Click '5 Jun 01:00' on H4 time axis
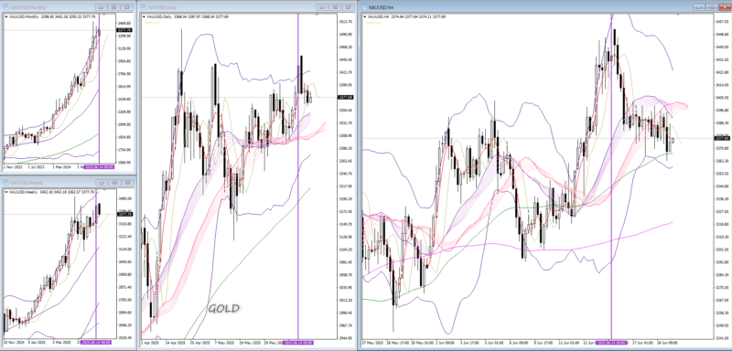The image size is (732, 351). [x=494, y=343]
